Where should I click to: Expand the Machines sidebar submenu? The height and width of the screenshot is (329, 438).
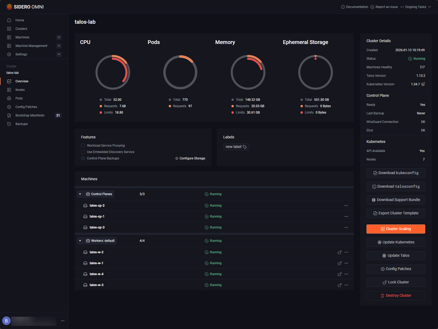tap(59, 37)
